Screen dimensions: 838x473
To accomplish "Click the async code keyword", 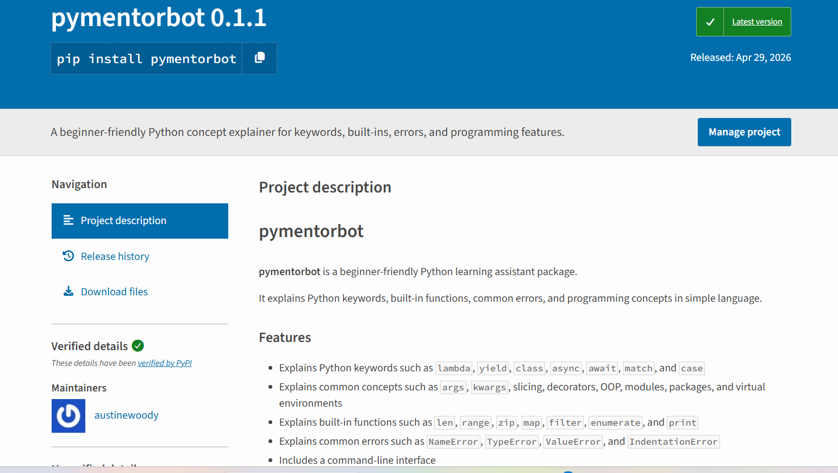I will coord(566,369).
